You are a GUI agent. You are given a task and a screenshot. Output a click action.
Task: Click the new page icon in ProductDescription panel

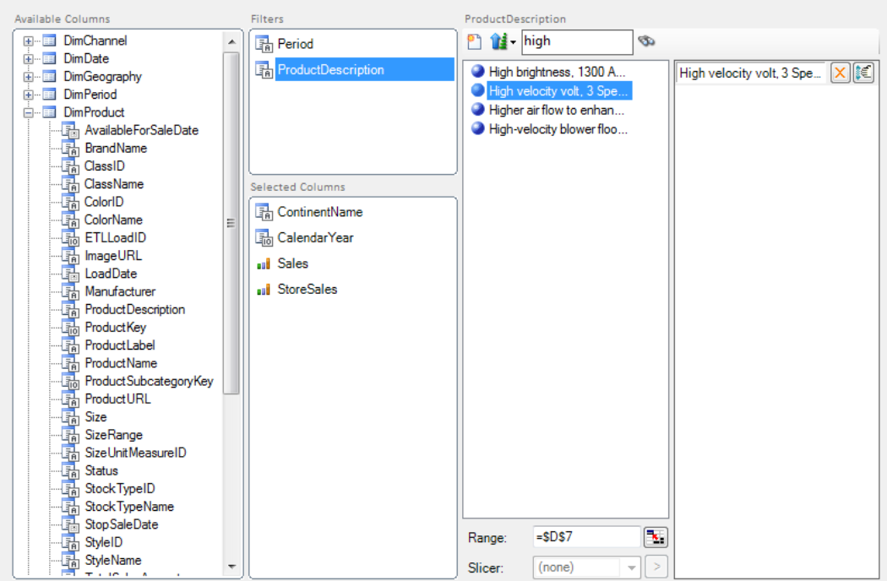coord(474,41)
